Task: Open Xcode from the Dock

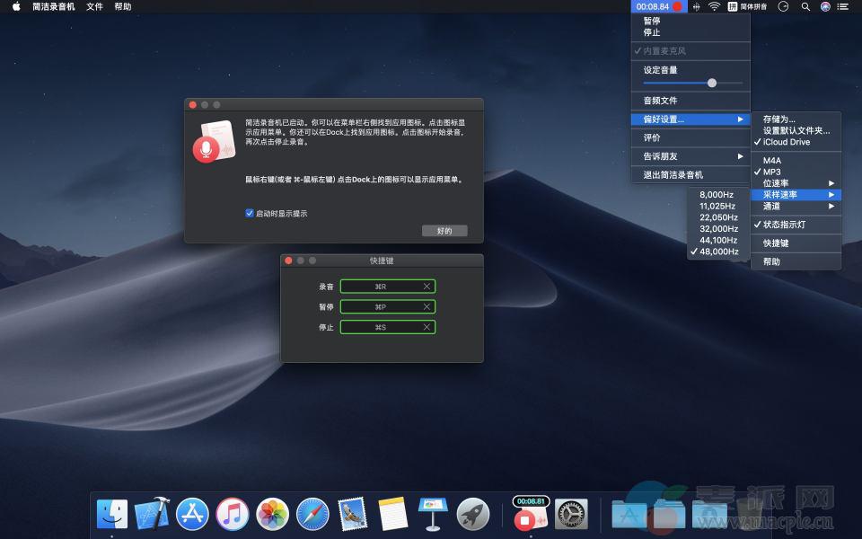Action: pyautogui.click(x=152, y=515)
